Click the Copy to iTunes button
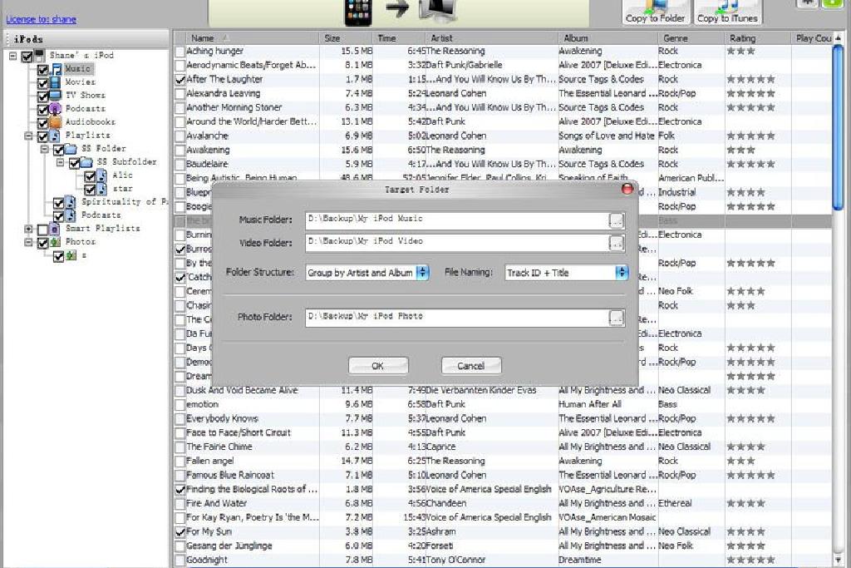 tap(727, 12)
